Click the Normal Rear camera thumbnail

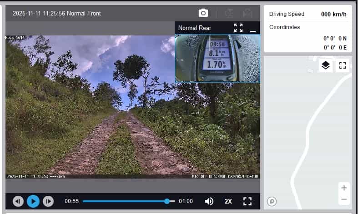[x=217, y=58]
